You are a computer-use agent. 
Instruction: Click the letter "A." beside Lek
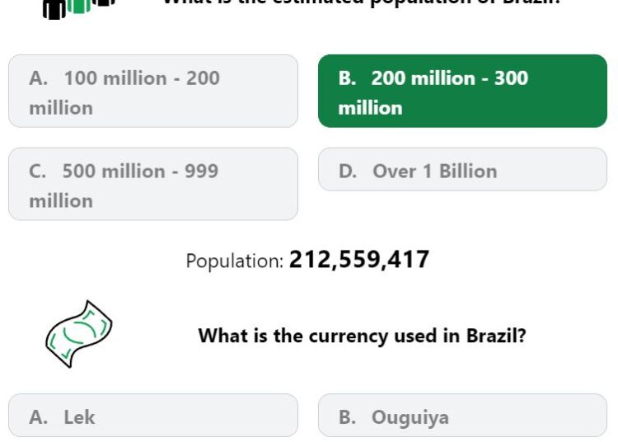[x=38, y=417]
